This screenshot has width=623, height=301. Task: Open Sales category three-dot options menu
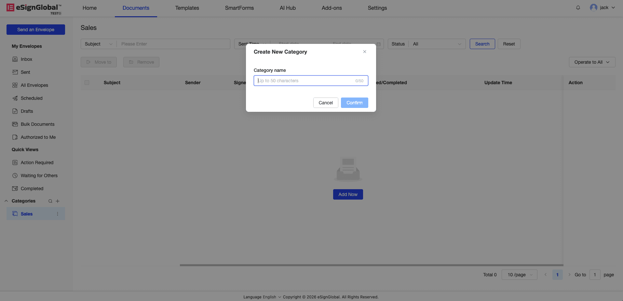pos(58,214)
